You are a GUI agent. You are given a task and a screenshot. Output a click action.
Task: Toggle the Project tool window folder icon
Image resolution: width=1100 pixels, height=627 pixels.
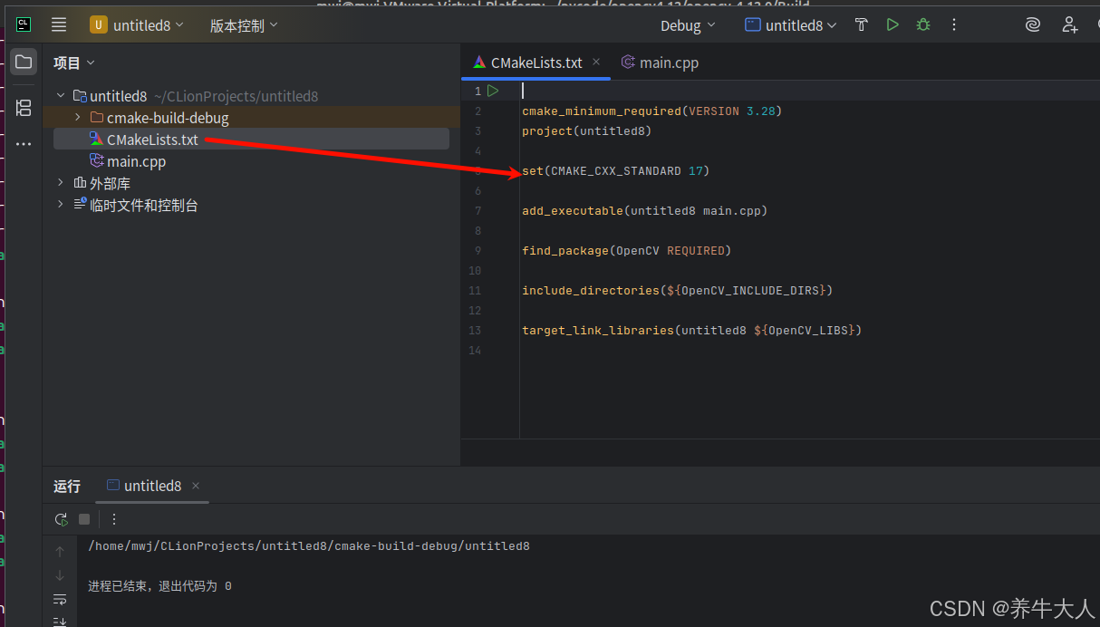(x=24, y=62)
